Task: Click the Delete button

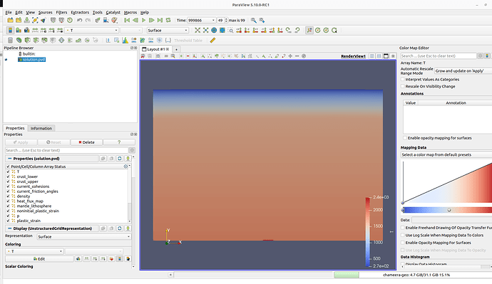Action: [x=86, y=142]
